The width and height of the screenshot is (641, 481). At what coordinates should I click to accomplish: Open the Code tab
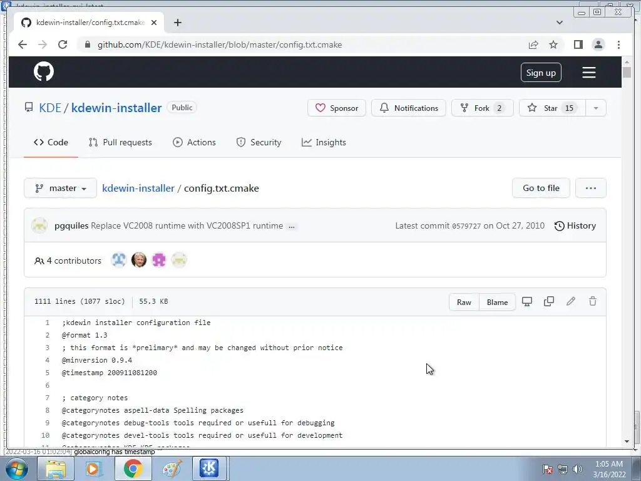click(51, 142)
